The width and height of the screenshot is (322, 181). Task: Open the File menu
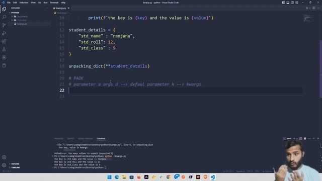click(x=9, y=3)
